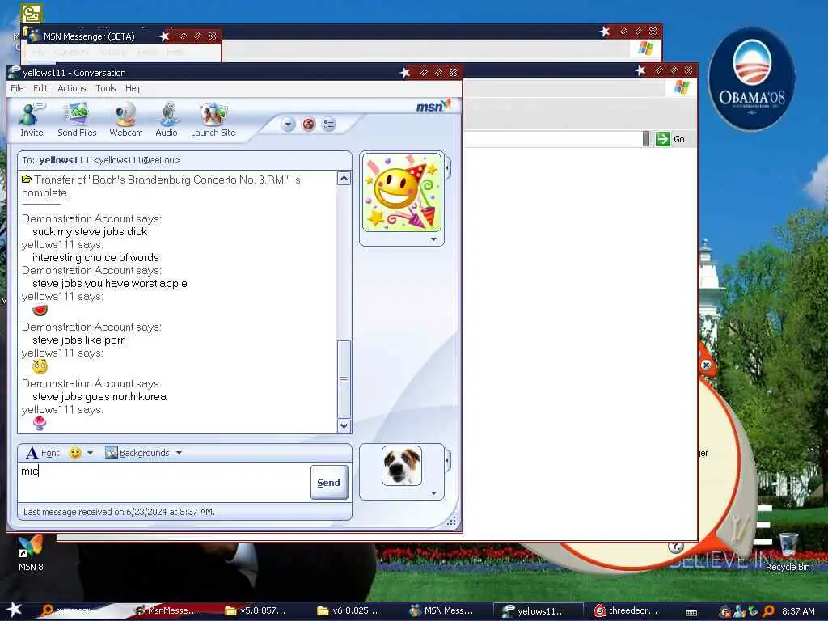Click the confused face emoticon in chat
828x621 pixels.
[40, 366]
